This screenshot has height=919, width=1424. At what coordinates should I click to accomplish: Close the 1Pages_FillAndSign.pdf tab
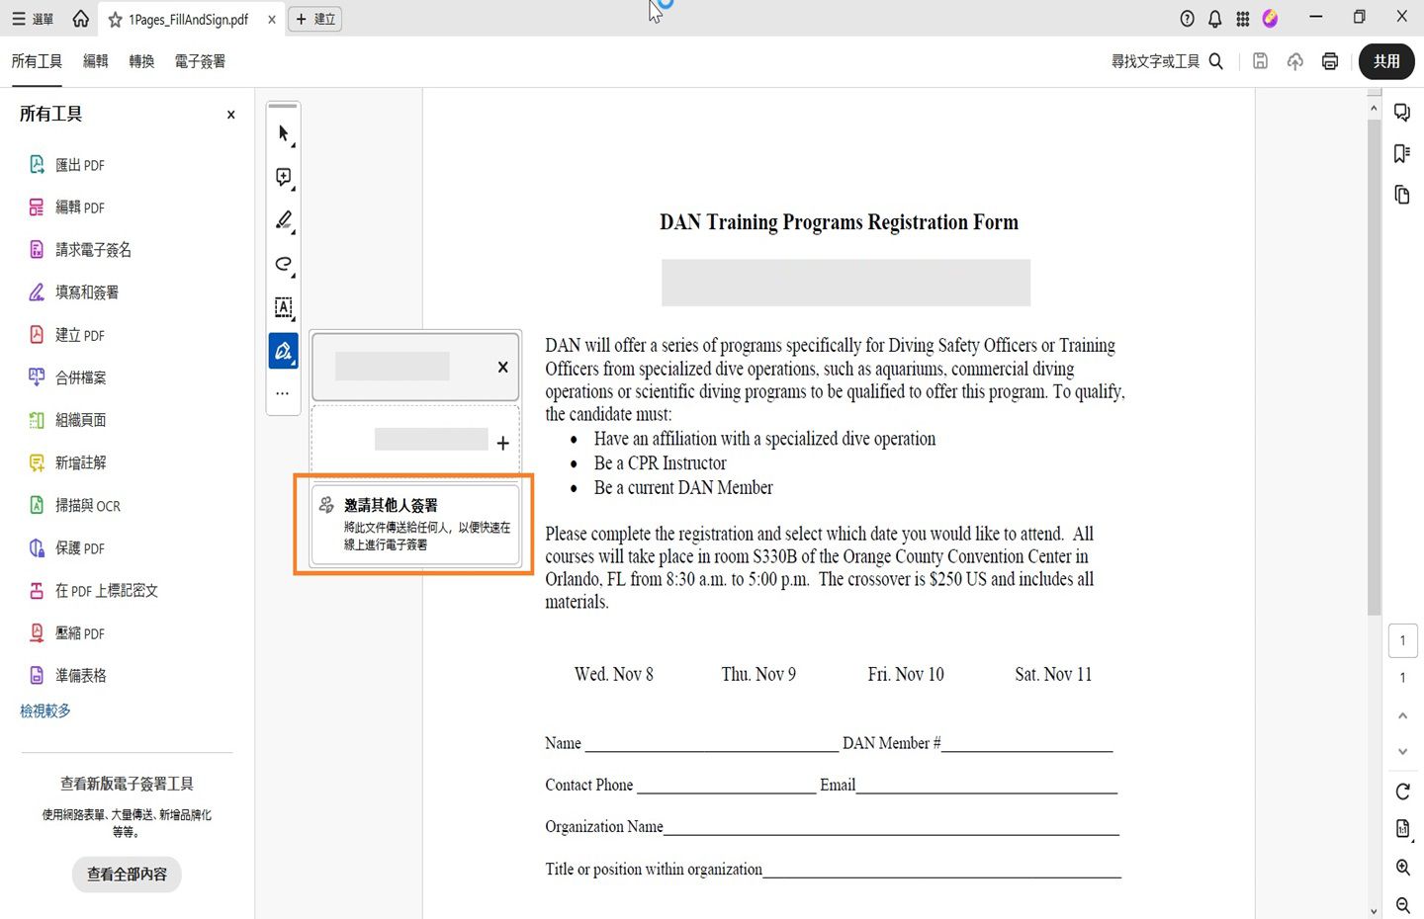pyautogui.click(x=272, y=20)
